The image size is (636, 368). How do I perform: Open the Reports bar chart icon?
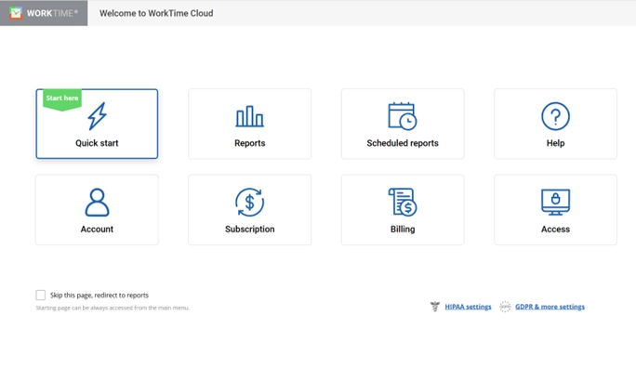250,116
